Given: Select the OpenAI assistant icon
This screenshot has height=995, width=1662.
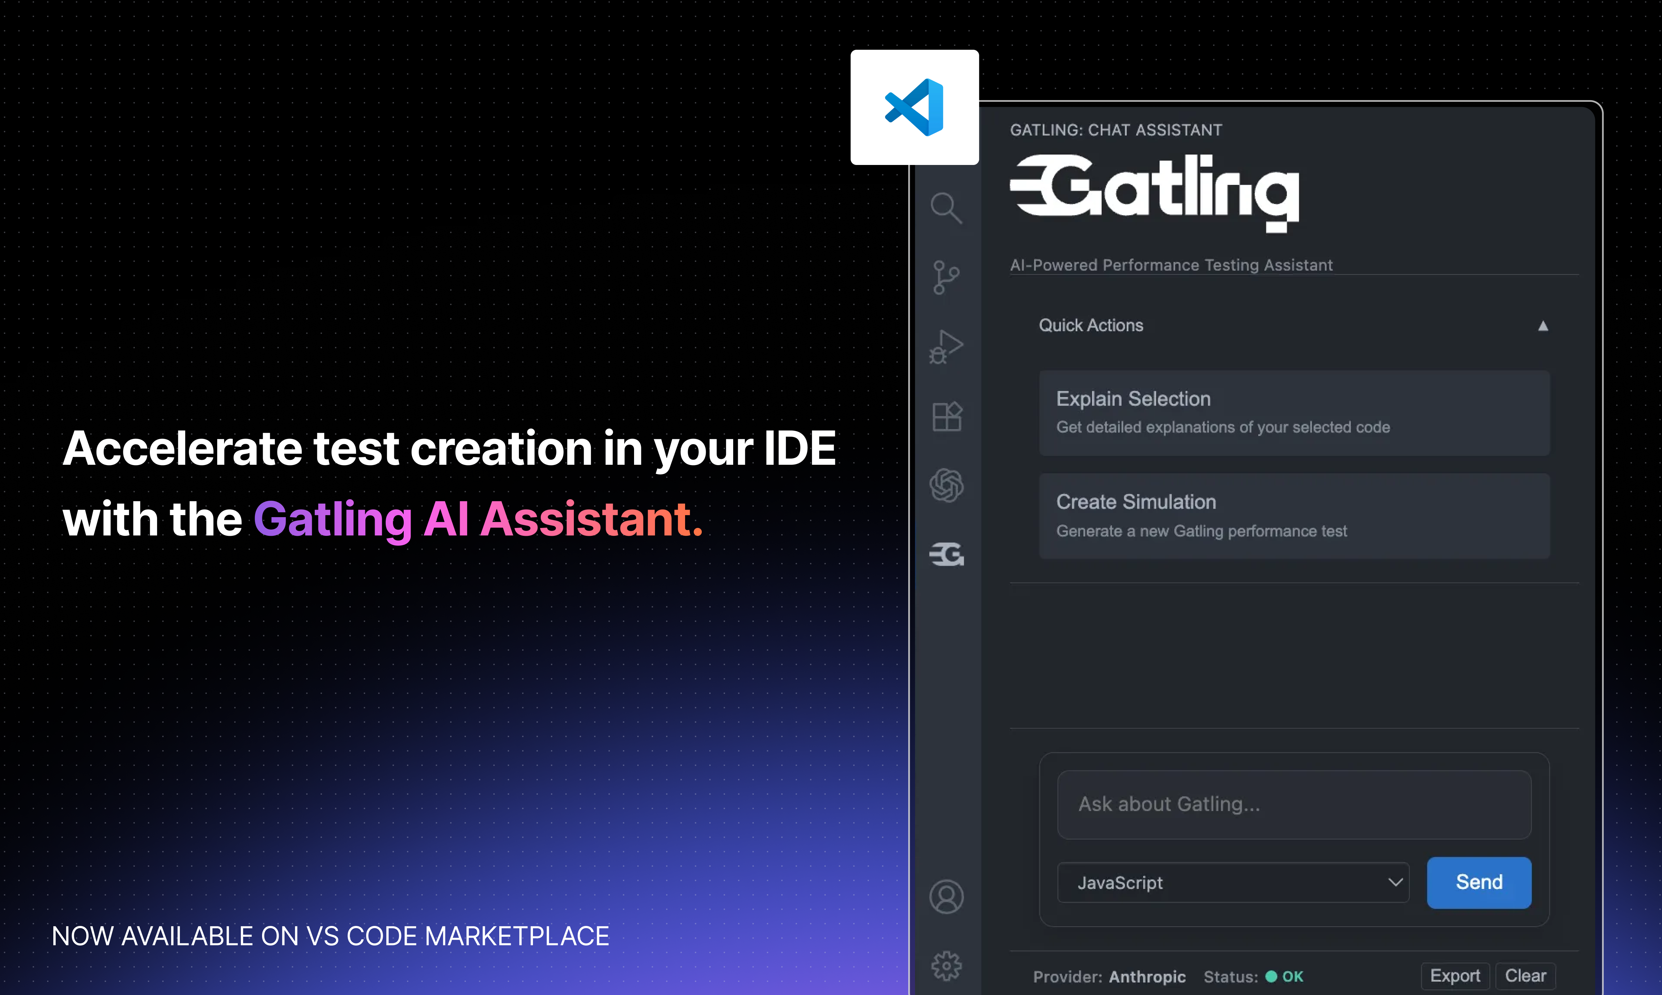Looking at the screenshot, I should 946,485.
